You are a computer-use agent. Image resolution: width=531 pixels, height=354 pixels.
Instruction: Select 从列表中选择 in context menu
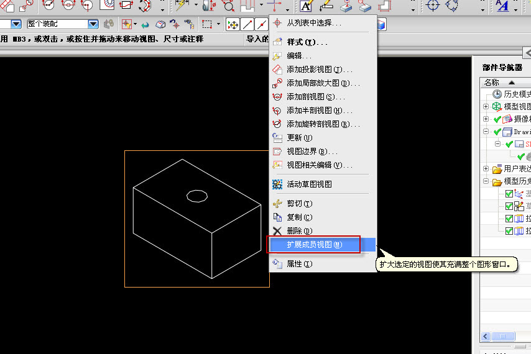(323, 23)
